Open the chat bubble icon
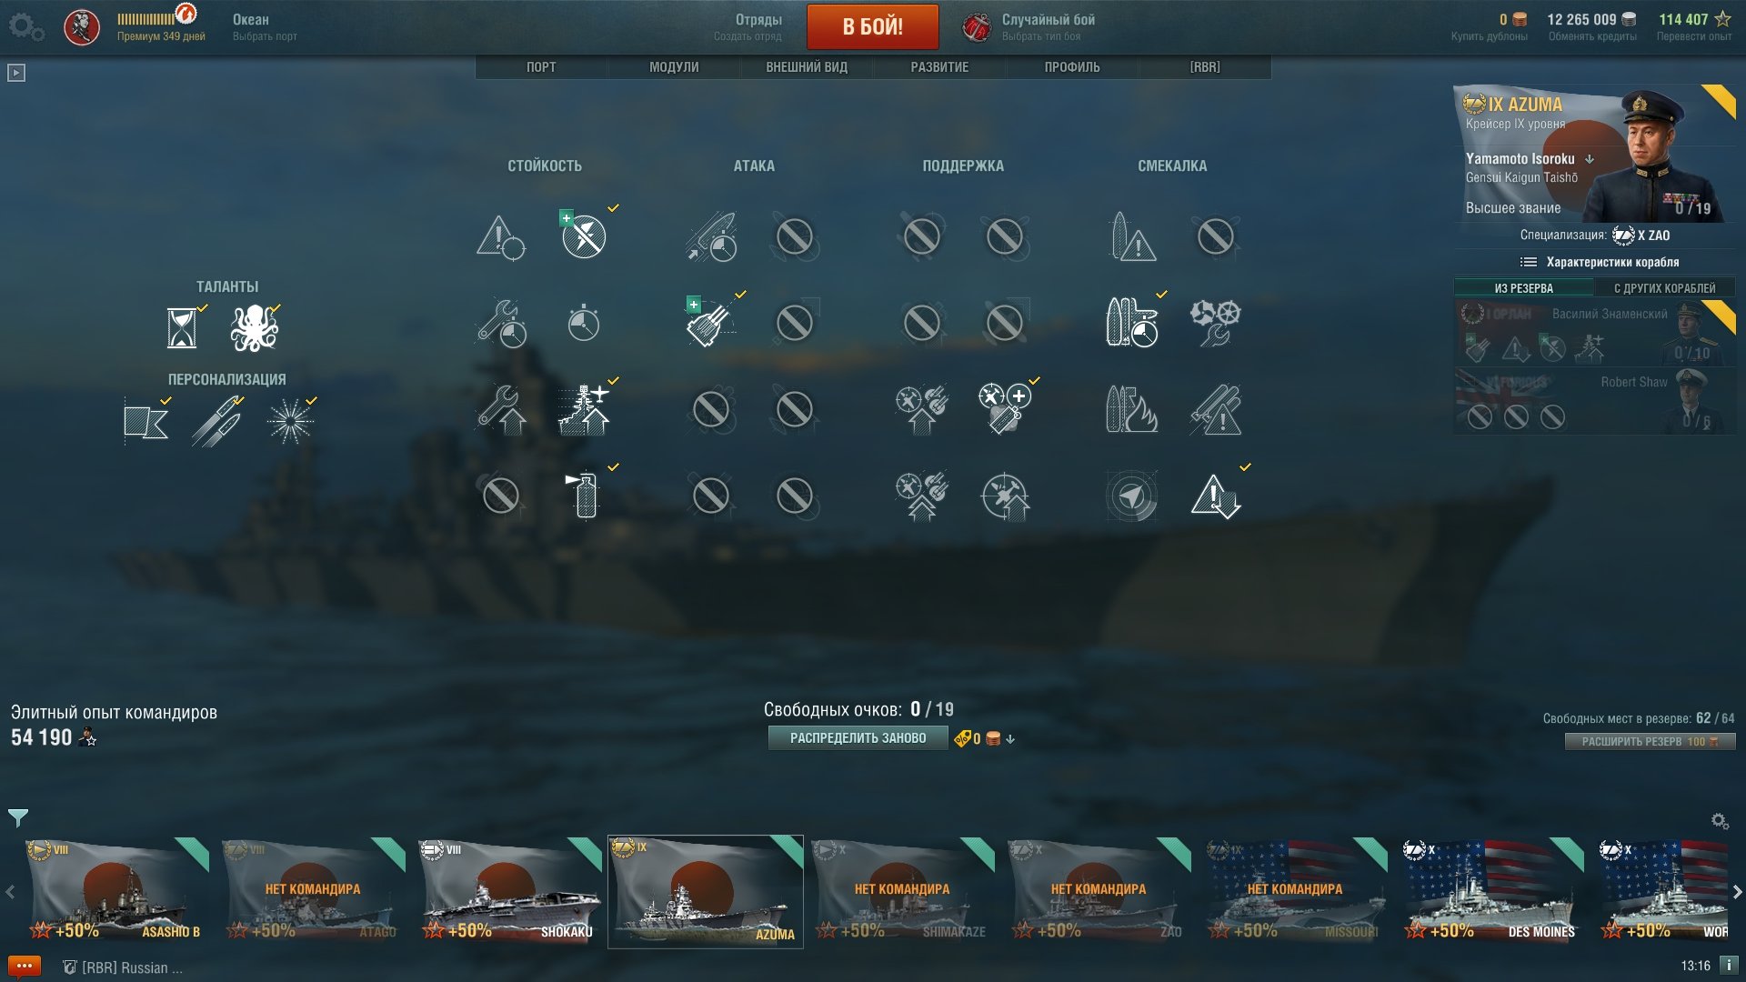Viewport: 1746px width, 982px height. (24, 966)
